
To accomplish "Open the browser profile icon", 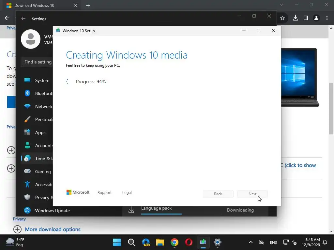I will pos(316,18).
